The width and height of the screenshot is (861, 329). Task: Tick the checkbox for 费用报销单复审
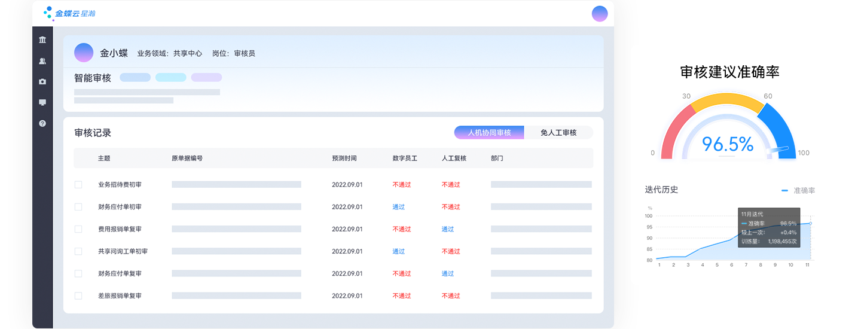pyautogui.click(x=78, y=229)
